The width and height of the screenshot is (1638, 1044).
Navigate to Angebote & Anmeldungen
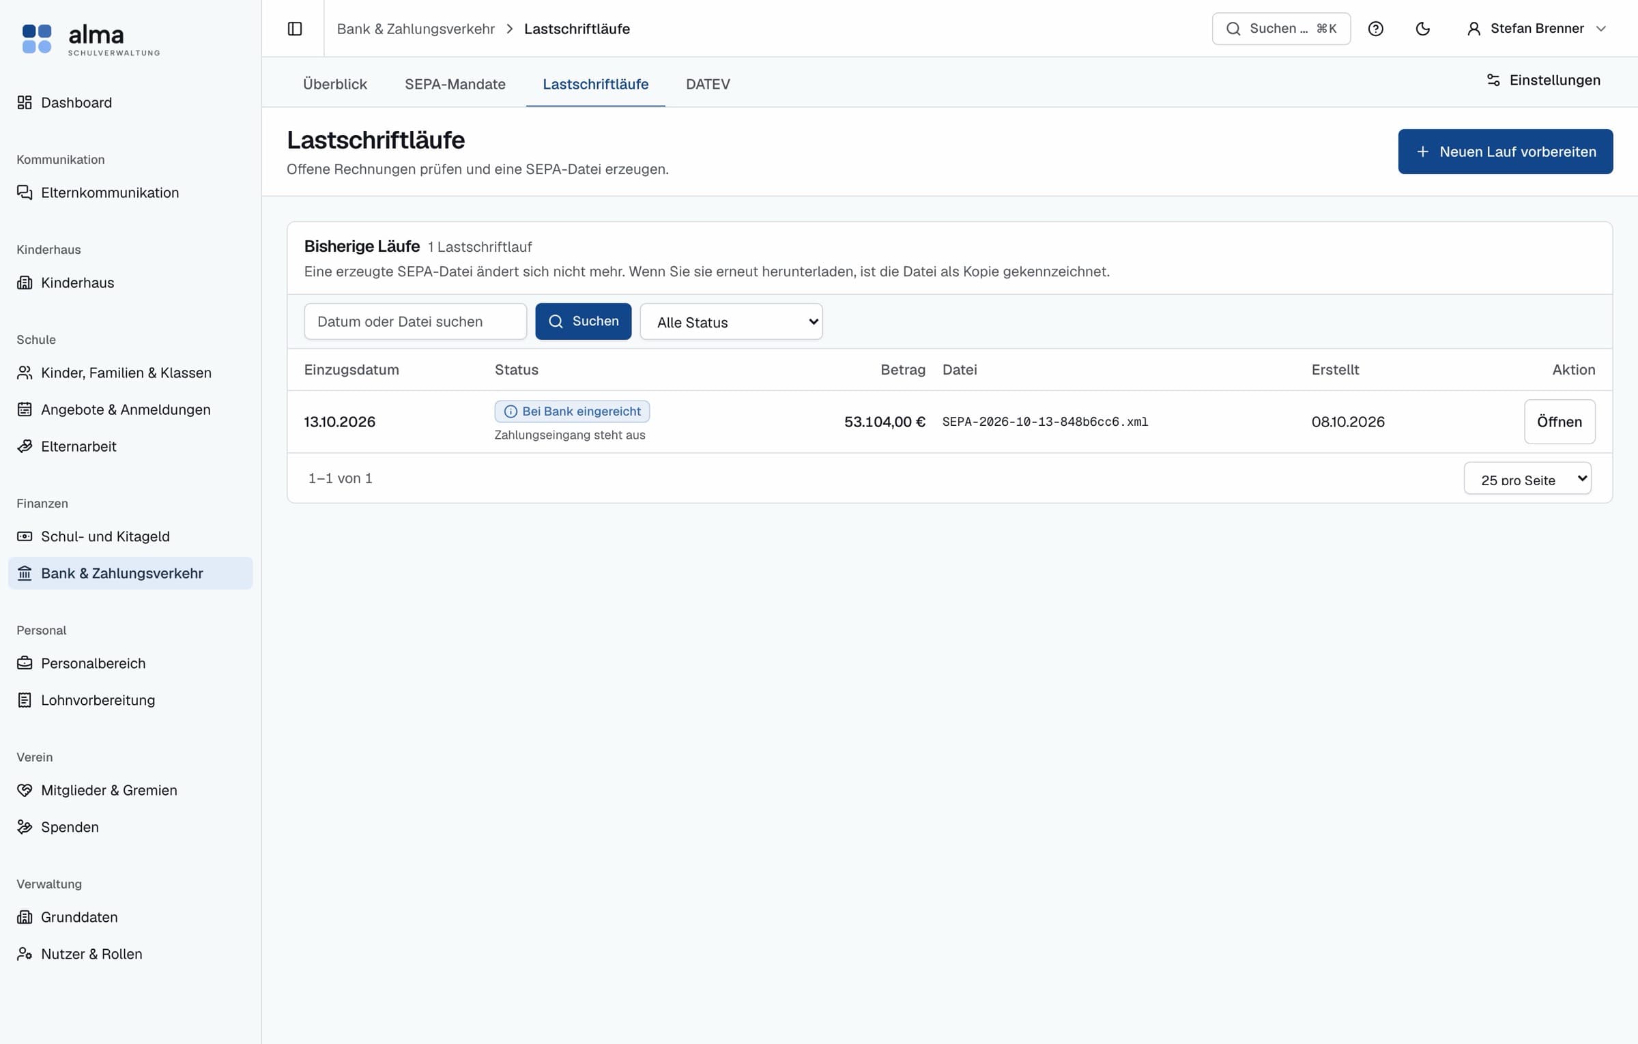(x=130, y=409)
